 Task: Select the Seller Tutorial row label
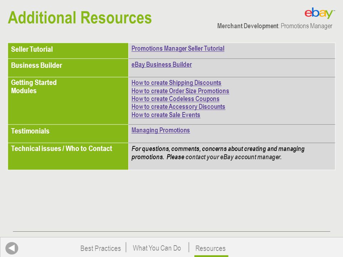[x=32, y=49]
